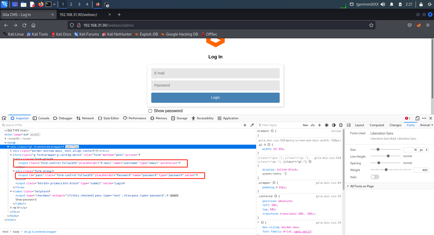Toggle dark color scheme simulation
434x235 pixels.
334,125
